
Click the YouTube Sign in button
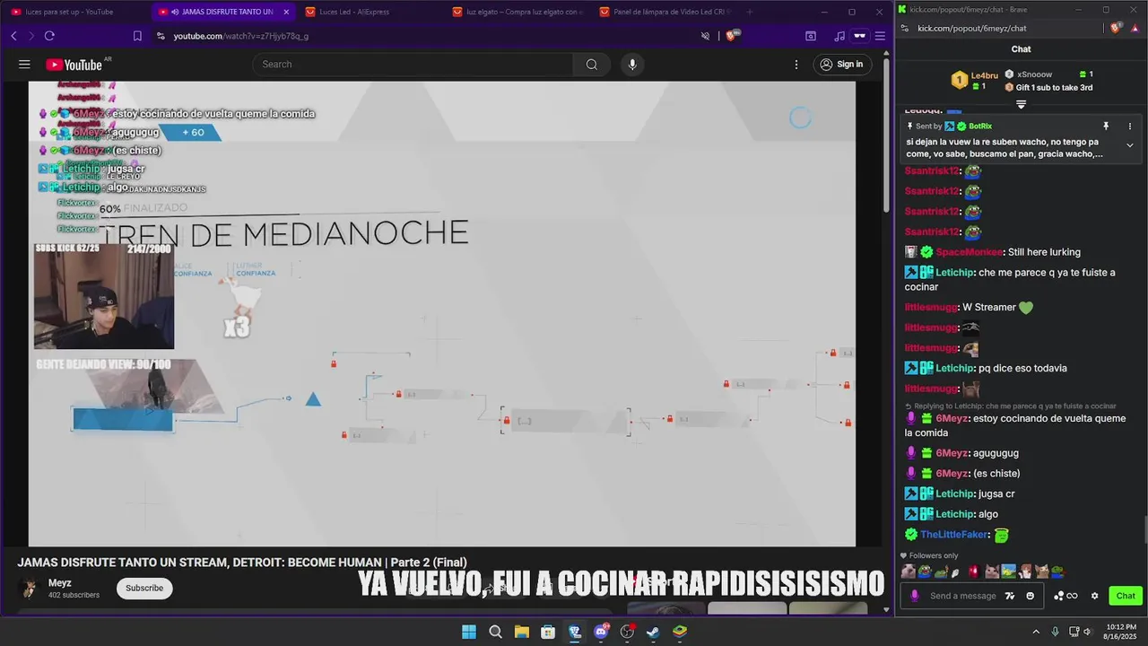[841, 65]
